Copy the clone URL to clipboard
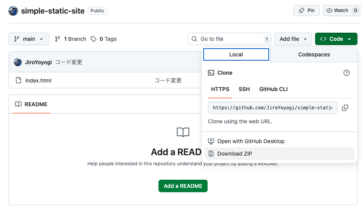The width and height of the screenshot is (361, 212). point(345,108)
